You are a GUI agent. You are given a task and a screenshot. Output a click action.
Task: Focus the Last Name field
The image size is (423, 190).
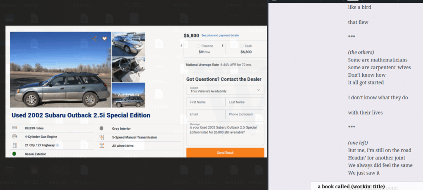tap(245, 102)
